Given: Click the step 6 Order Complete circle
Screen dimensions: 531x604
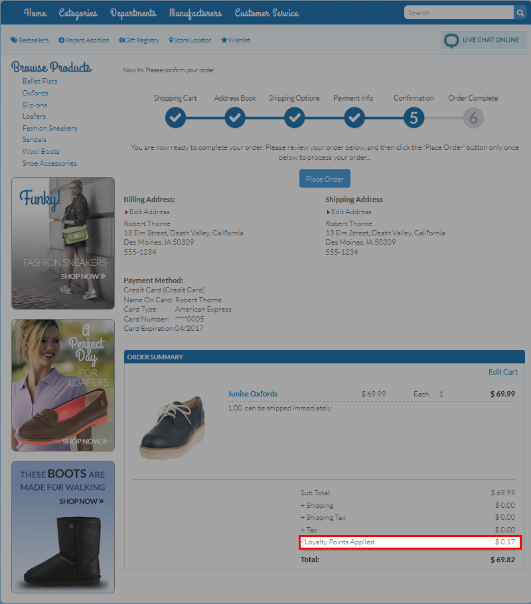Looking at the screenshot, I should point(473,117).
